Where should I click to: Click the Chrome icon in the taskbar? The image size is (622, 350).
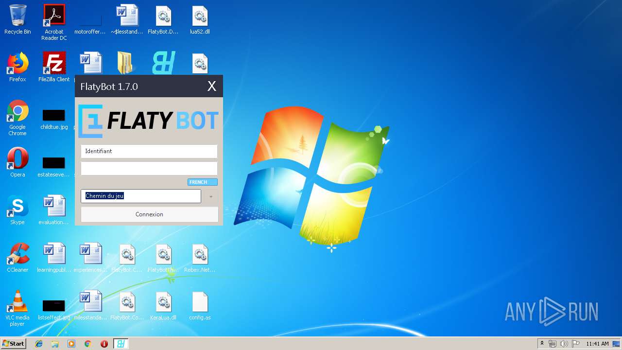(88, 344)
